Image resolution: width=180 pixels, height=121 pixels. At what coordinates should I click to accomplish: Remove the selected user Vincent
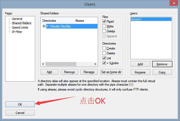(x=162, y=64)
